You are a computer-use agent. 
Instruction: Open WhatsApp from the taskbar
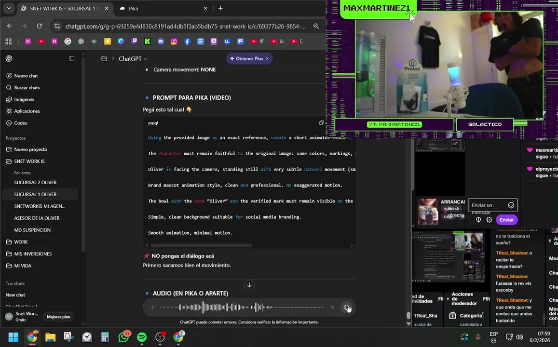123,337
